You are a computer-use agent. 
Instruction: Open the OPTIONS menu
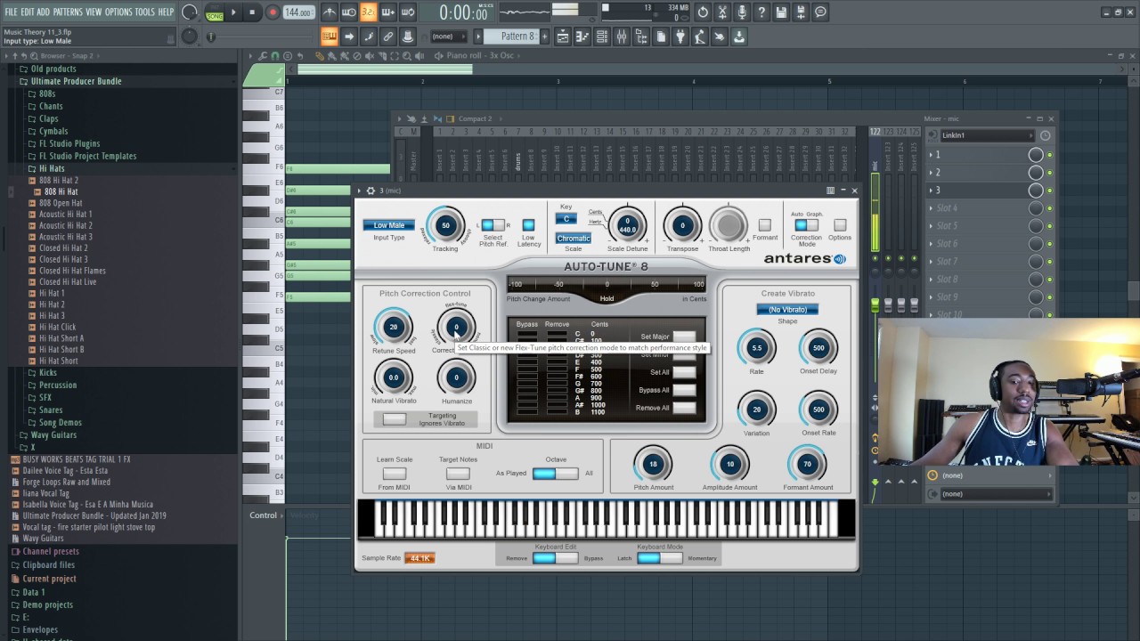[118, 12]
